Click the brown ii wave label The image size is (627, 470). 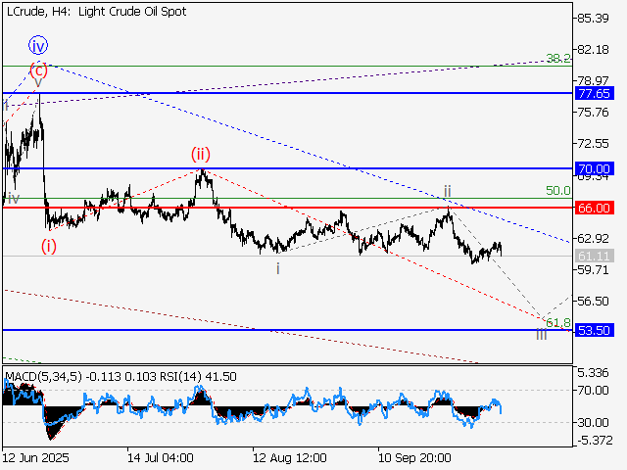(x=447, y=191)
